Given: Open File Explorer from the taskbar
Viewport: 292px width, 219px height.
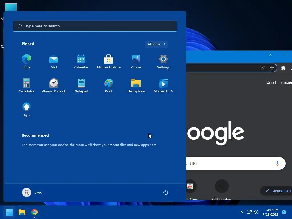Looking at the screenshot, I should click(x=22, y=212).
